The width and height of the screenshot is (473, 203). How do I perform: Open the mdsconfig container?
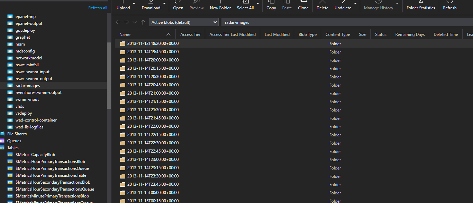click(25, 51)
